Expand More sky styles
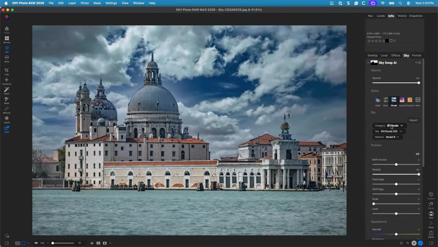Viewport: 438px width, 247px height. pyautogui.click(x=418, y=101)
